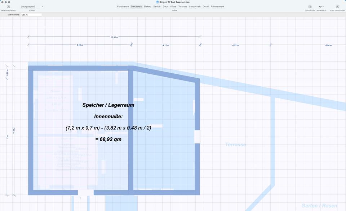Open the Elektro plan tab
Viewport: 346px width, 211px height.
pyautogui.click(x=147, y=6)
